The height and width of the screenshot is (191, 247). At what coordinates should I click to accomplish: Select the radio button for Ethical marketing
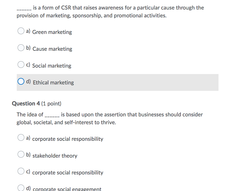pyautogui.click(x=21, y=81)
